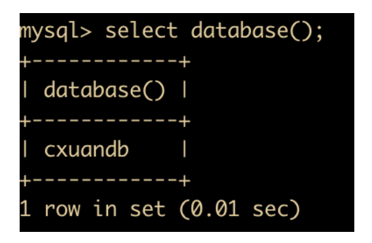This screenshot has height=243, width=372.
Task: Click the plus corner ending the top border
Action: [185, 62]
